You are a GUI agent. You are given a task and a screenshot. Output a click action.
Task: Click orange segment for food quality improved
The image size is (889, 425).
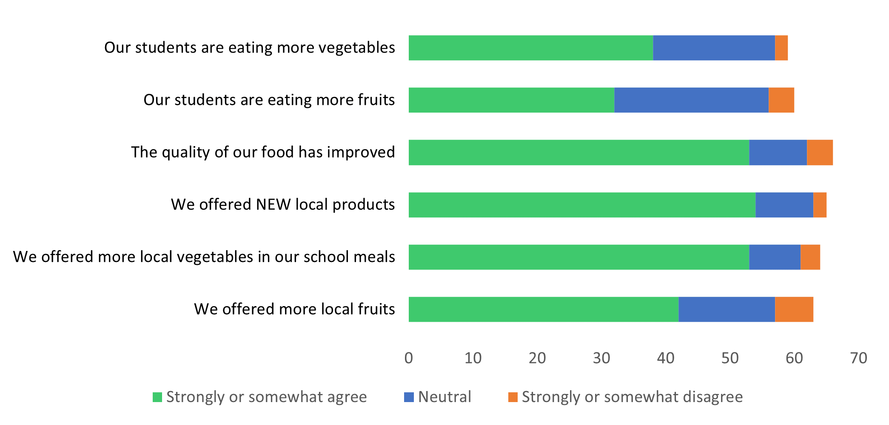820,152
